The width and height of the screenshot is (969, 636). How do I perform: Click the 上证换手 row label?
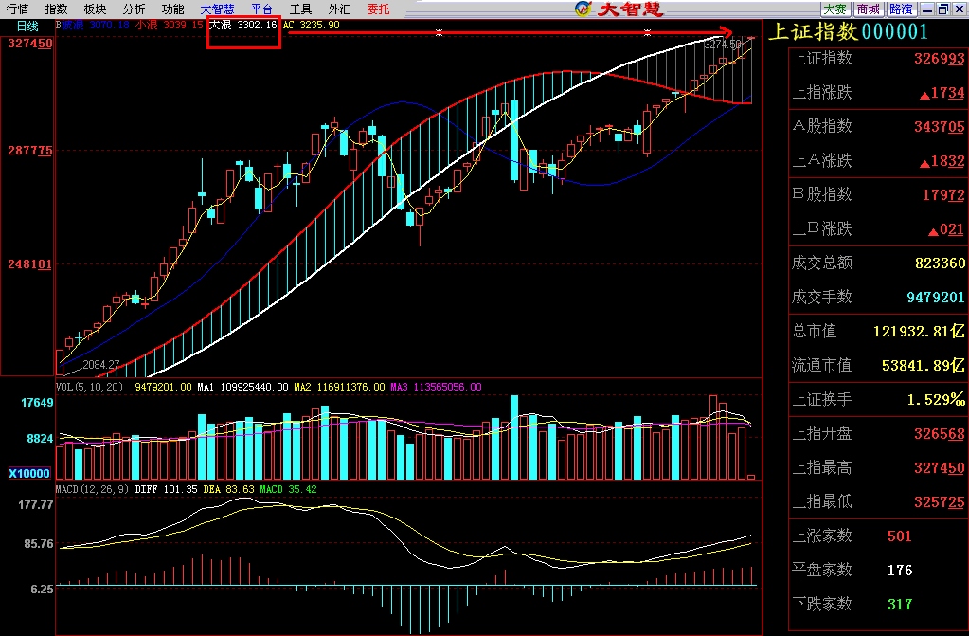click(822, 399)
